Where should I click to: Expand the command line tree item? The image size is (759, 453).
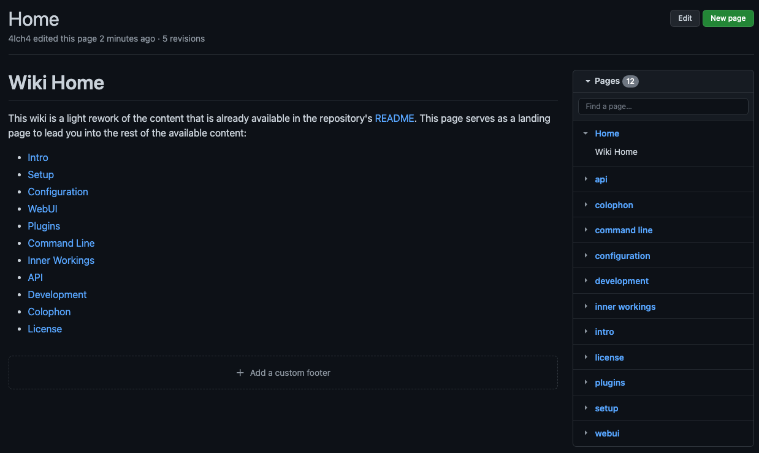tap(585, 230)
